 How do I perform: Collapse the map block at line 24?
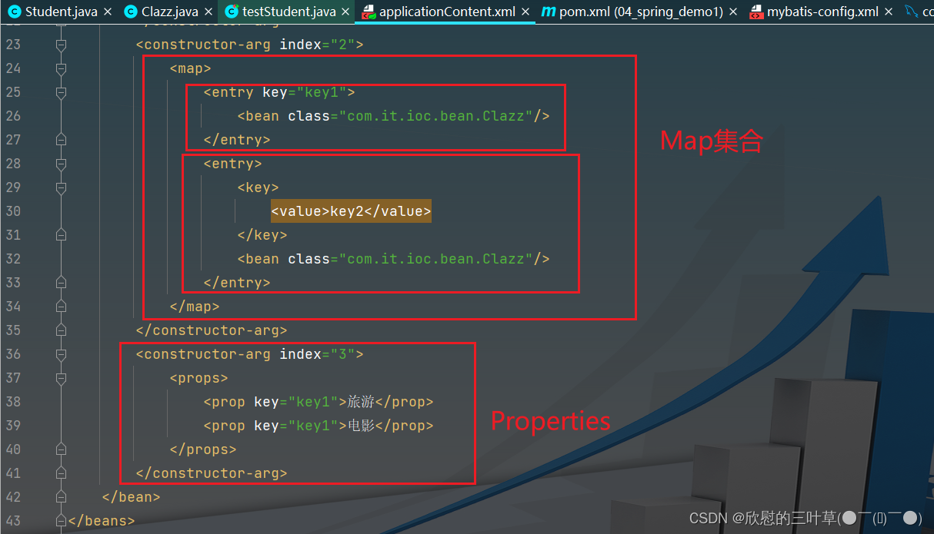point(61,68)
